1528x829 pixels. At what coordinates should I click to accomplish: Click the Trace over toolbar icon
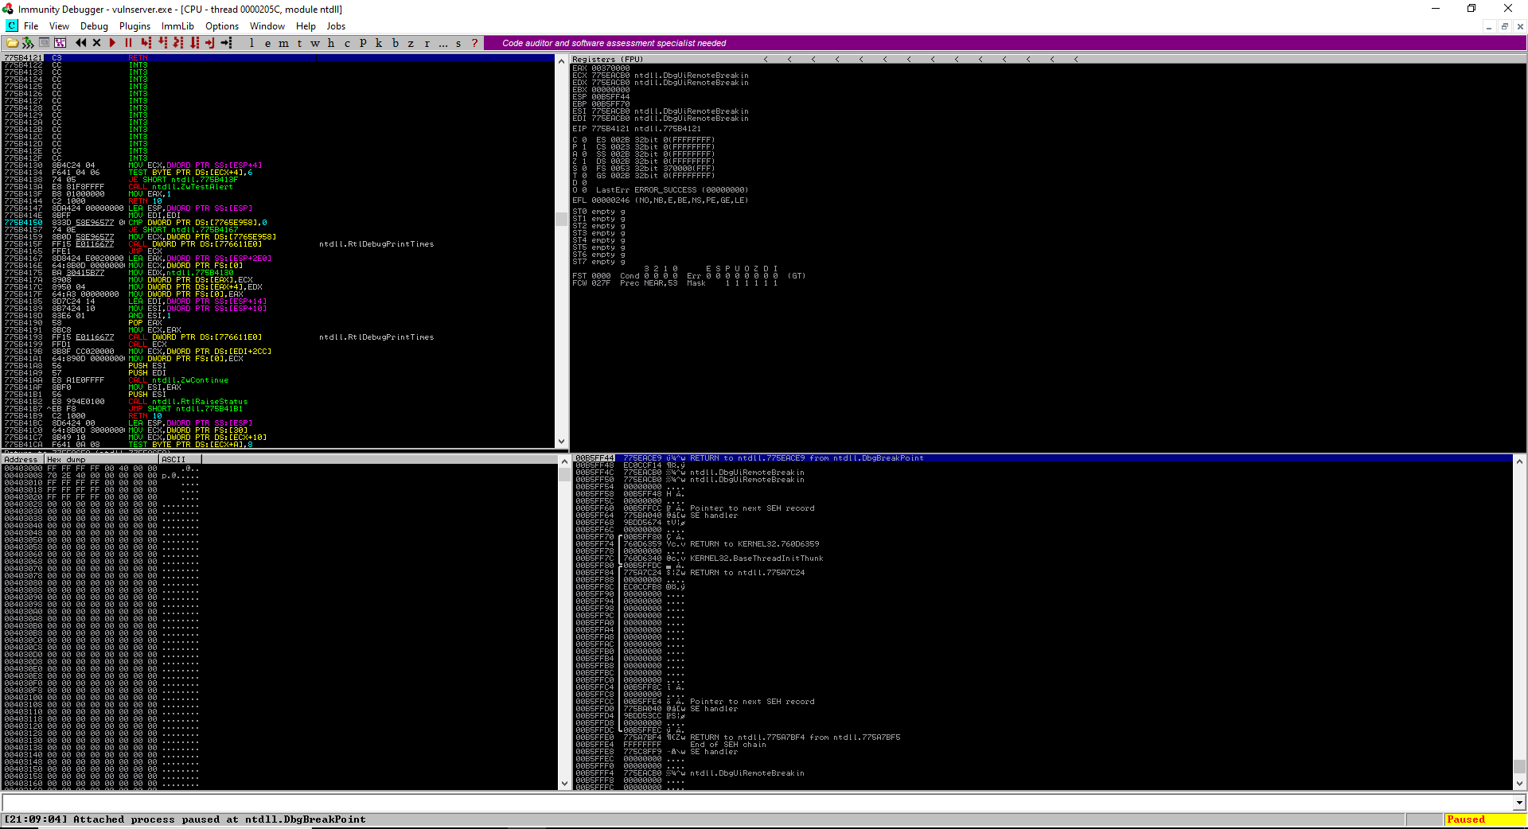194,43
